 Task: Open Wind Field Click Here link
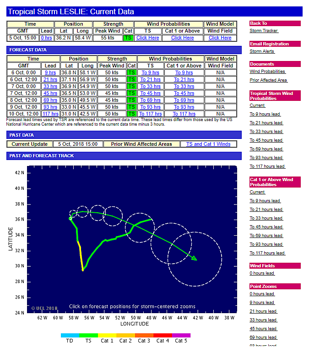click(220, 38)
